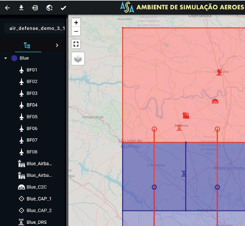Click Blue_DRS's antenna icon in tree
Viewport: 245px width, 226px height.
pos(21,222)
